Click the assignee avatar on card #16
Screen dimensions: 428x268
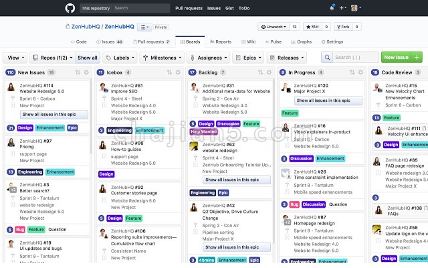point(286,128)
